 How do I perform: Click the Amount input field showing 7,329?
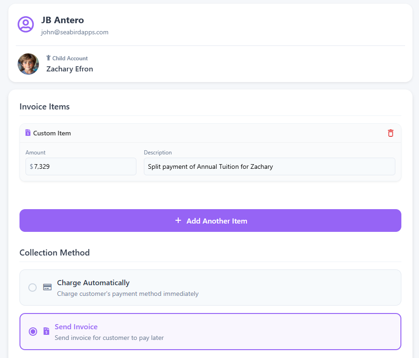[x=81, y=166]
